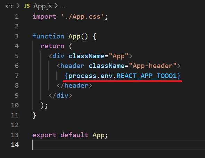This screenshot has width=205, height=158.
Task: Click the closing header tag on line 8
Action: coord(74,86)
